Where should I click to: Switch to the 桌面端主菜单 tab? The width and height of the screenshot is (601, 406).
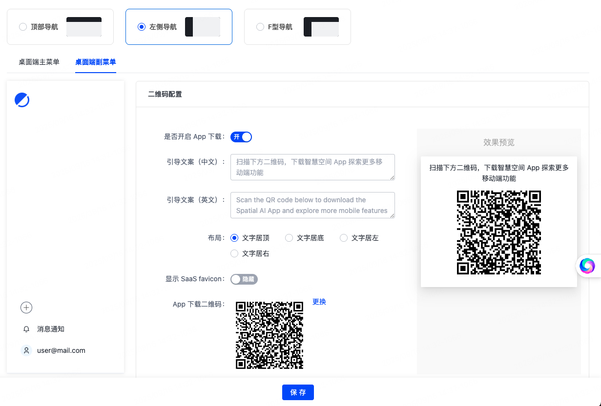pos(39,62)
